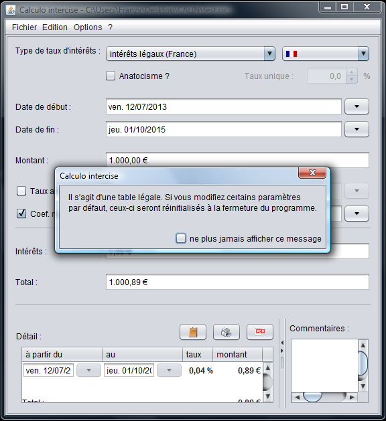Toggle the Anatocisme checkbox
The width and height of the screenshot is (386, 421).
click(111, 76)
